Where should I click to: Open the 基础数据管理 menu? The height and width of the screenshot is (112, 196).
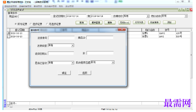[x=11, y=6]
